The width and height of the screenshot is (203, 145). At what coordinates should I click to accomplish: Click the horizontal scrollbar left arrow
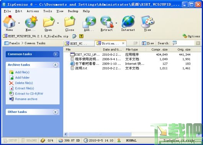tap(65, 134)
